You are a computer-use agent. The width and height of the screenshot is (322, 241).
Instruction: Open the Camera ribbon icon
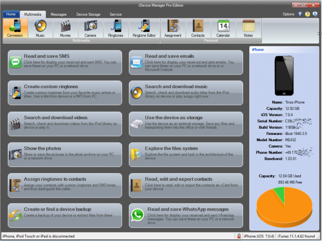pos(90,28)
